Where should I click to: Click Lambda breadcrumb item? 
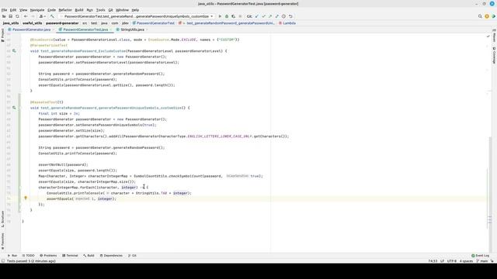[287, 23]
